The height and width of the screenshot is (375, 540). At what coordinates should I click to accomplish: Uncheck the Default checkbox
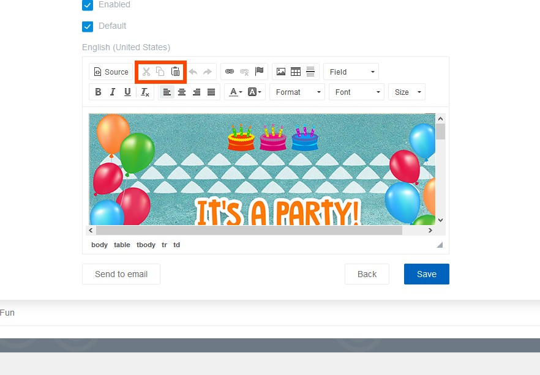[x=88, y=26]
